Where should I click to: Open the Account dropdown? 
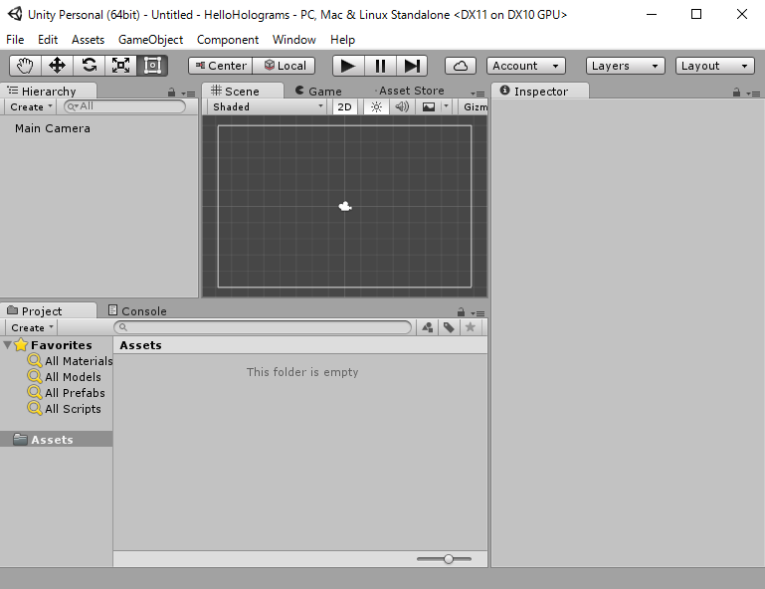[x=526, y=66]
